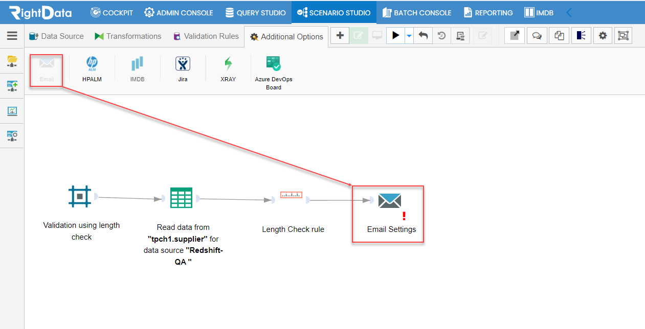Expand the run options dropdown arrow
Image resolution: width=645 pixels, height=329 pixels.
(x=409, y=36)
